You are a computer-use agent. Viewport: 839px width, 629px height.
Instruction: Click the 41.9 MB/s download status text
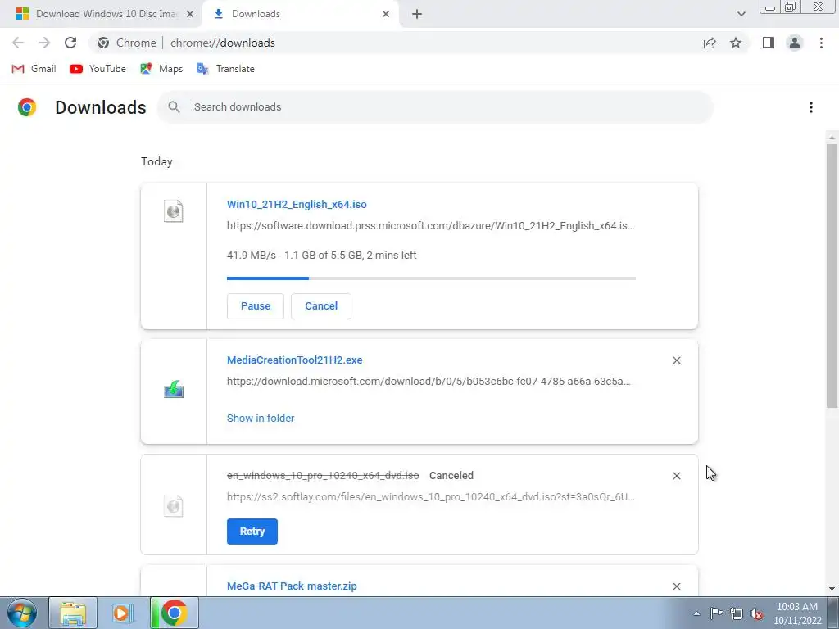pyautogui.click(x=321, y=256)
